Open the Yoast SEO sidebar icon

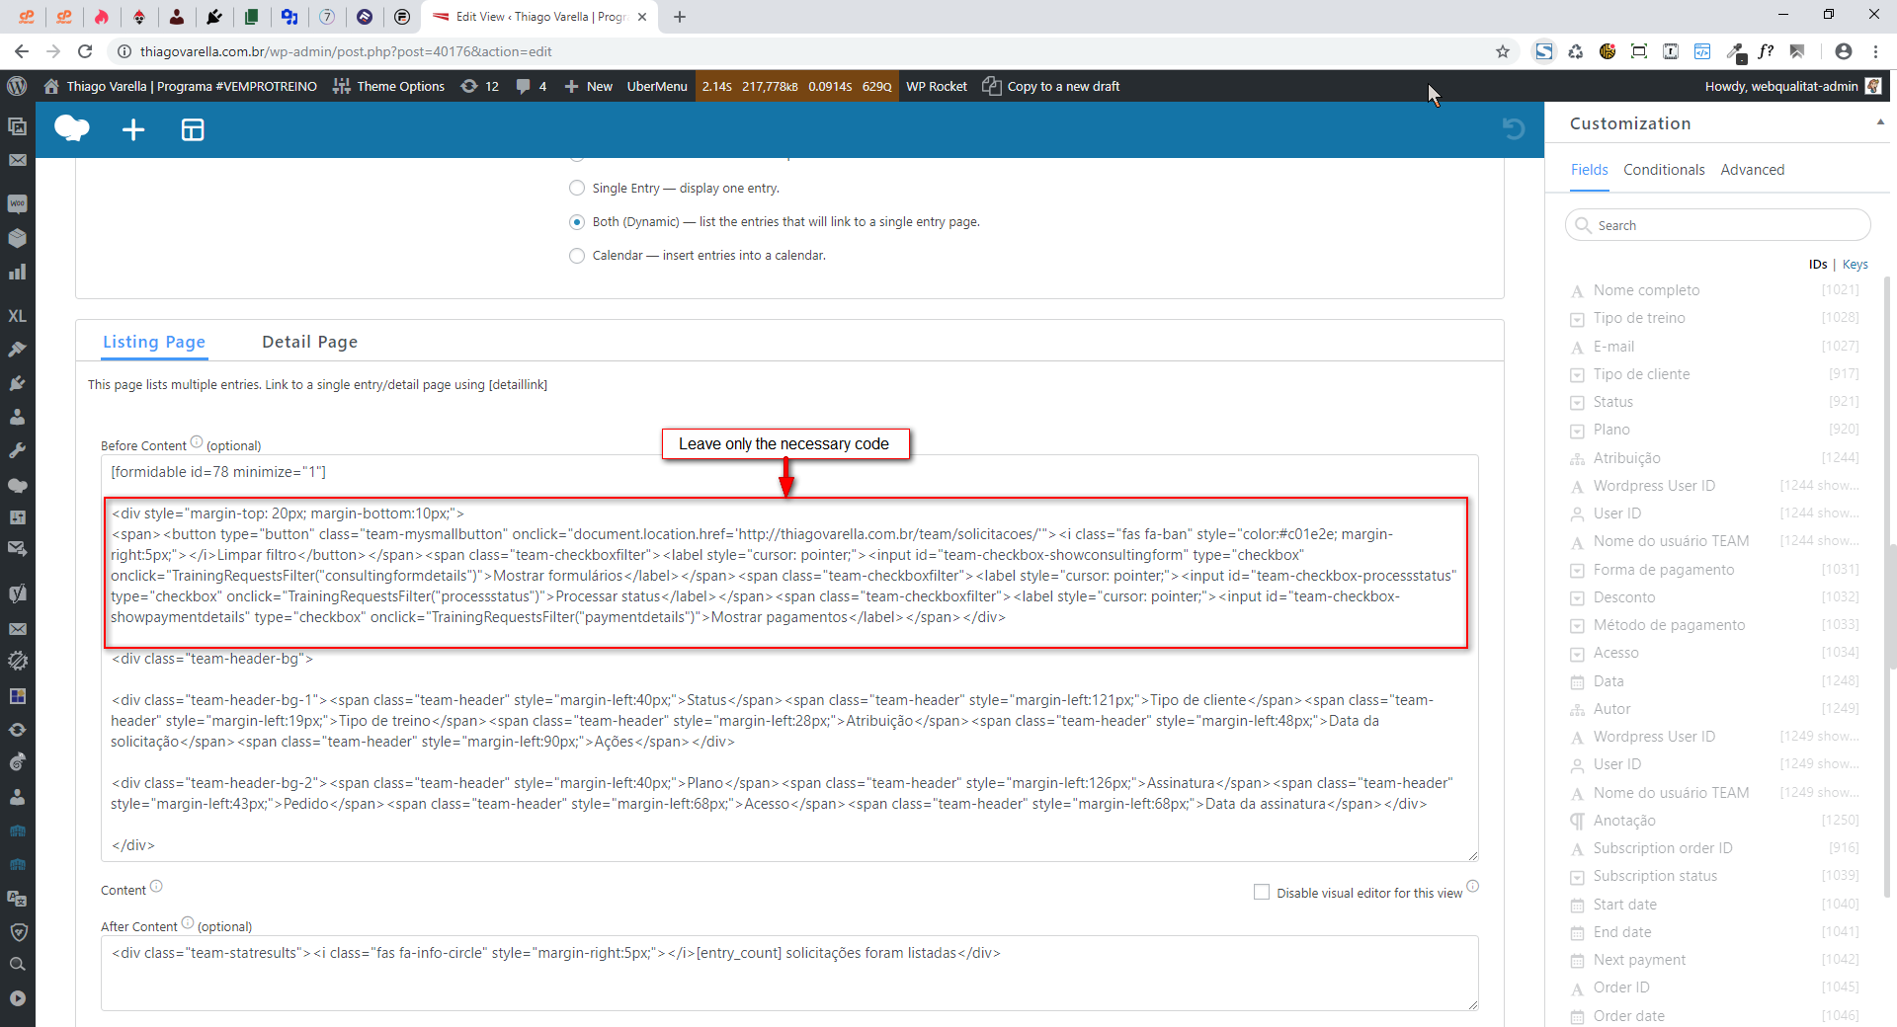click(x=17, y=593)
